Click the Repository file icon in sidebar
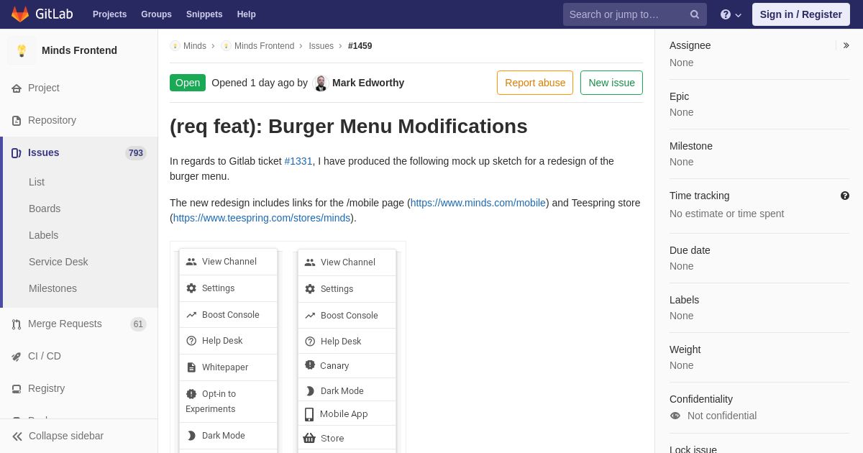 17,120
